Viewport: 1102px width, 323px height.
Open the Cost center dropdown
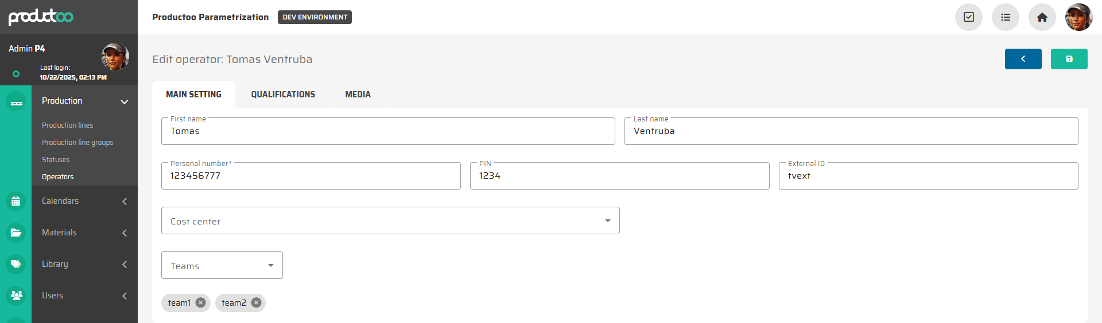click(x=390, y=221)
